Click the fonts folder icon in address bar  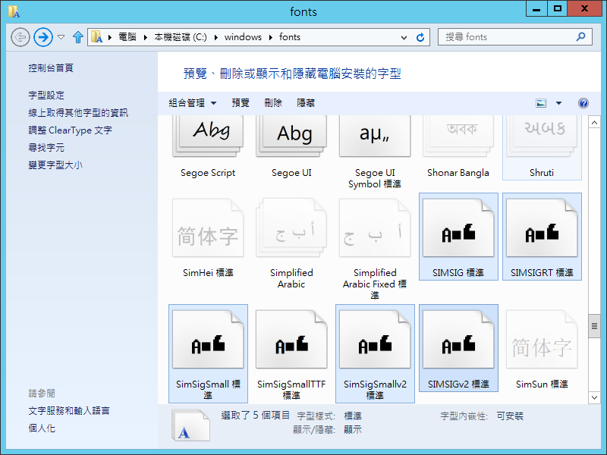96,37
